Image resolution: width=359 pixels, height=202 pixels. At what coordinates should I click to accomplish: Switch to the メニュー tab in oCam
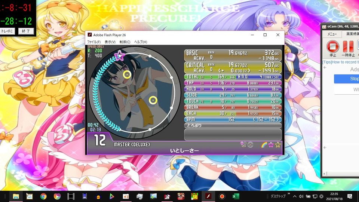pos(332,34)
